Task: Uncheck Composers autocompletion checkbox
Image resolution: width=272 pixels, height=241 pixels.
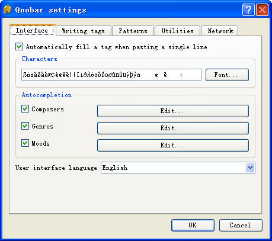Action: (25, 109)
